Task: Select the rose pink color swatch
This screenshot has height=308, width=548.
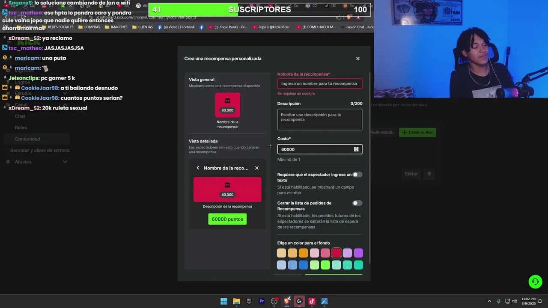Action: tap(325, 253)
